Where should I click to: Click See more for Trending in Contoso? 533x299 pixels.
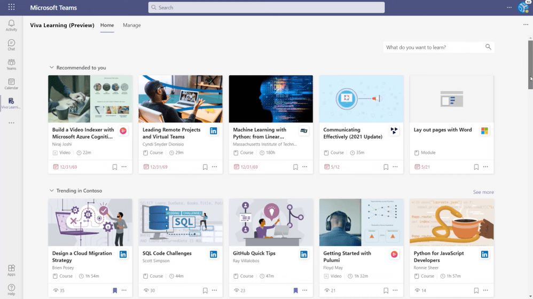(x=483, y=192)
